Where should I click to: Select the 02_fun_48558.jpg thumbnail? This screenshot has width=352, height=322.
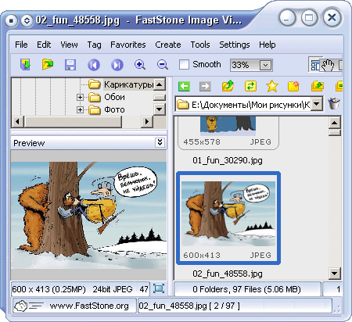pyautogui.click(x=228, y=218)
